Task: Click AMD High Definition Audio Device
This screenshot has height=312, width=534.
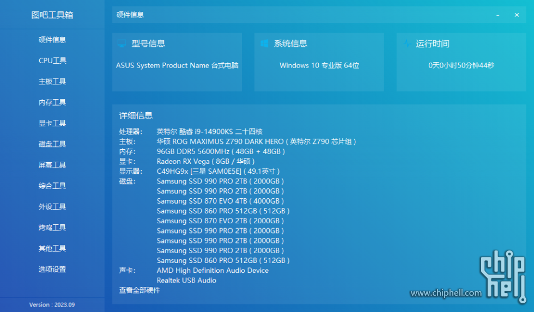Action: click(213, 271)
